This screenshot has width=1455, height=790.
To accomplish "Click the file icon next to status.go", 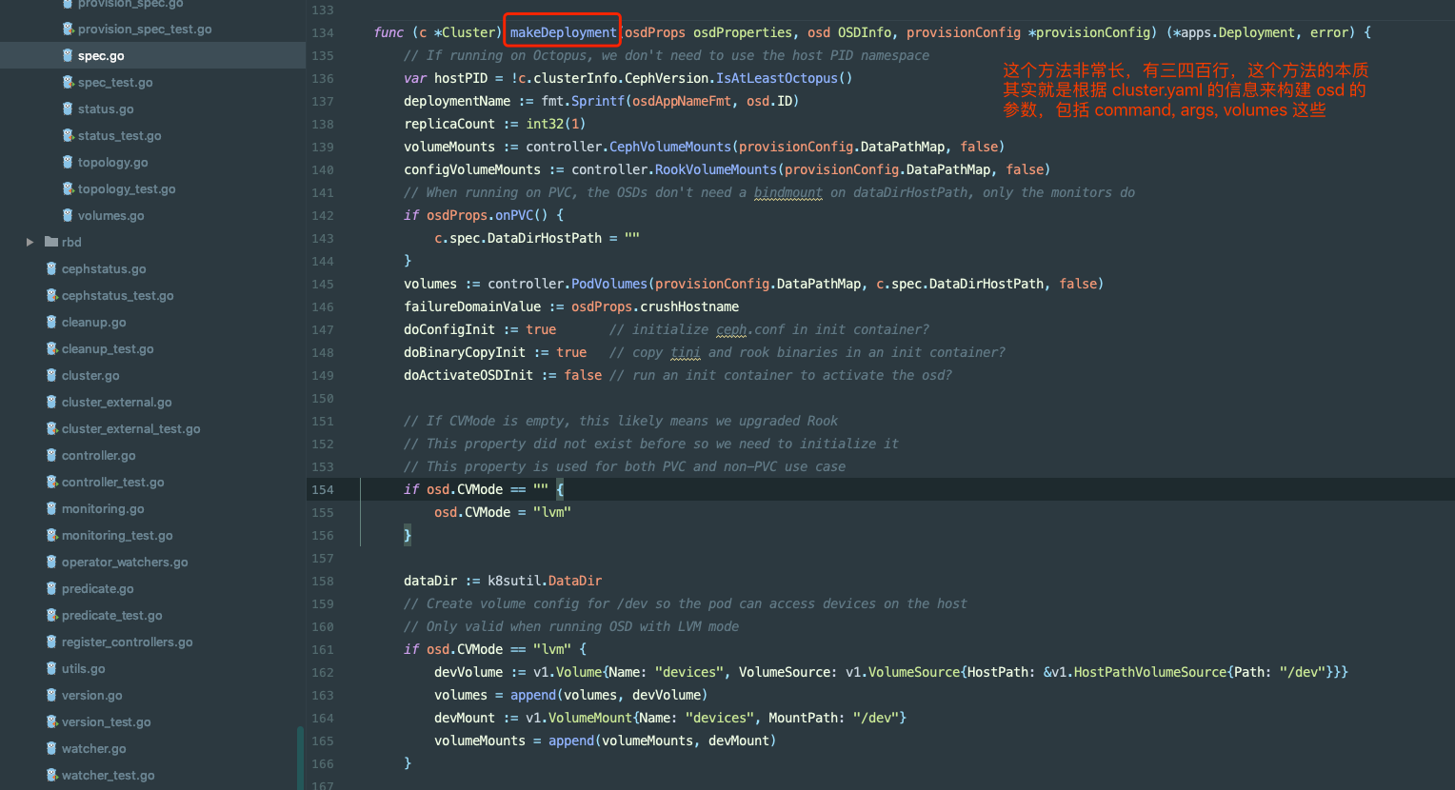I will (x=68, y=109).
